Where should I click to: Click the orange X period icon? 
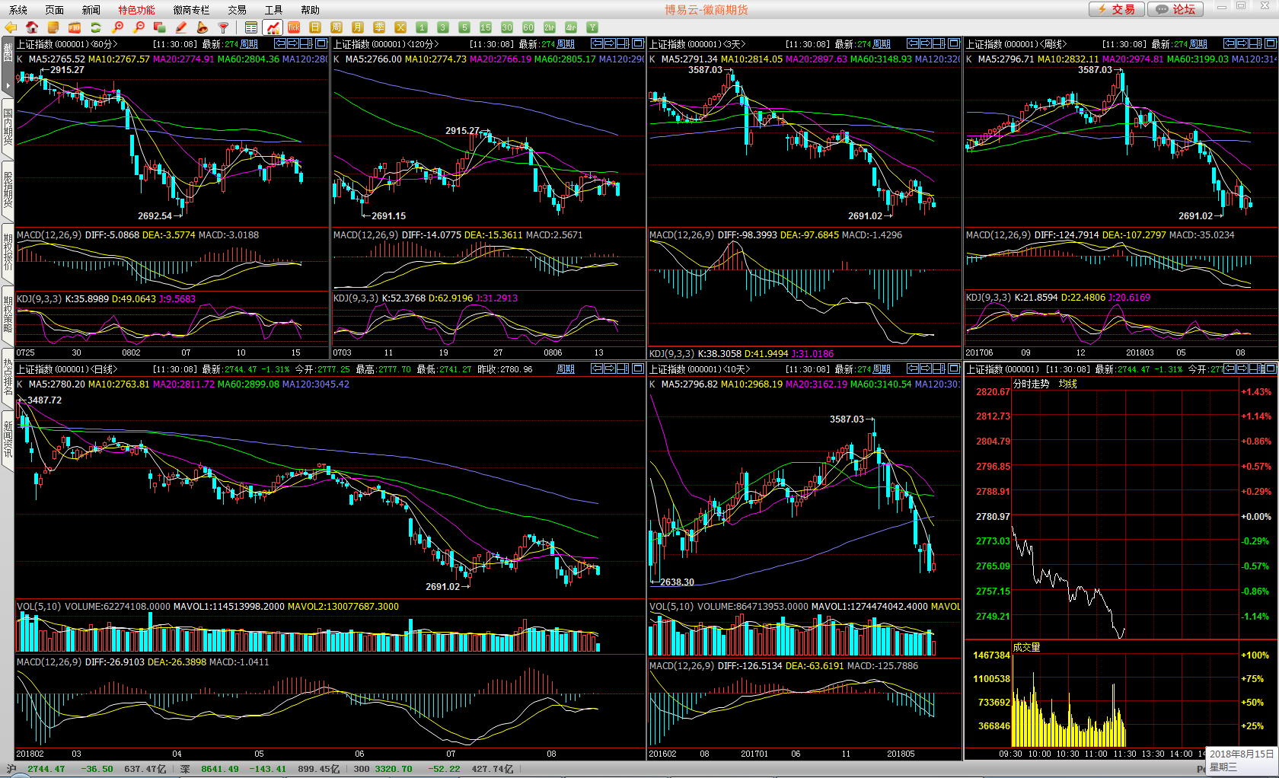pyautogui.click(x=400, y=27)
